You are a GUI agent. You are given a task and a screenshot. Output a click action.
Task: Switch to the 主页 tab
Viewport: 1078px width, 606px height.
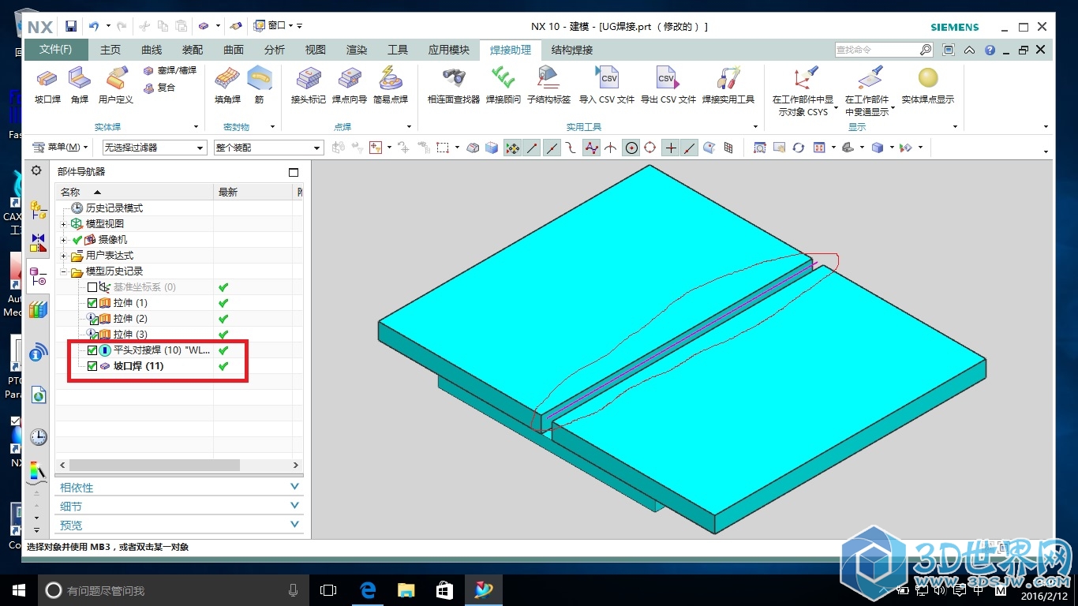tap(110, 50)
